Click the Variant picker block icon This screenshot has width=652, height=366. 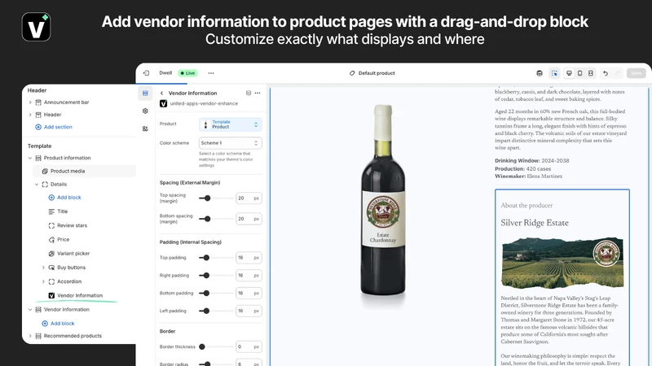tap(51, 254)
